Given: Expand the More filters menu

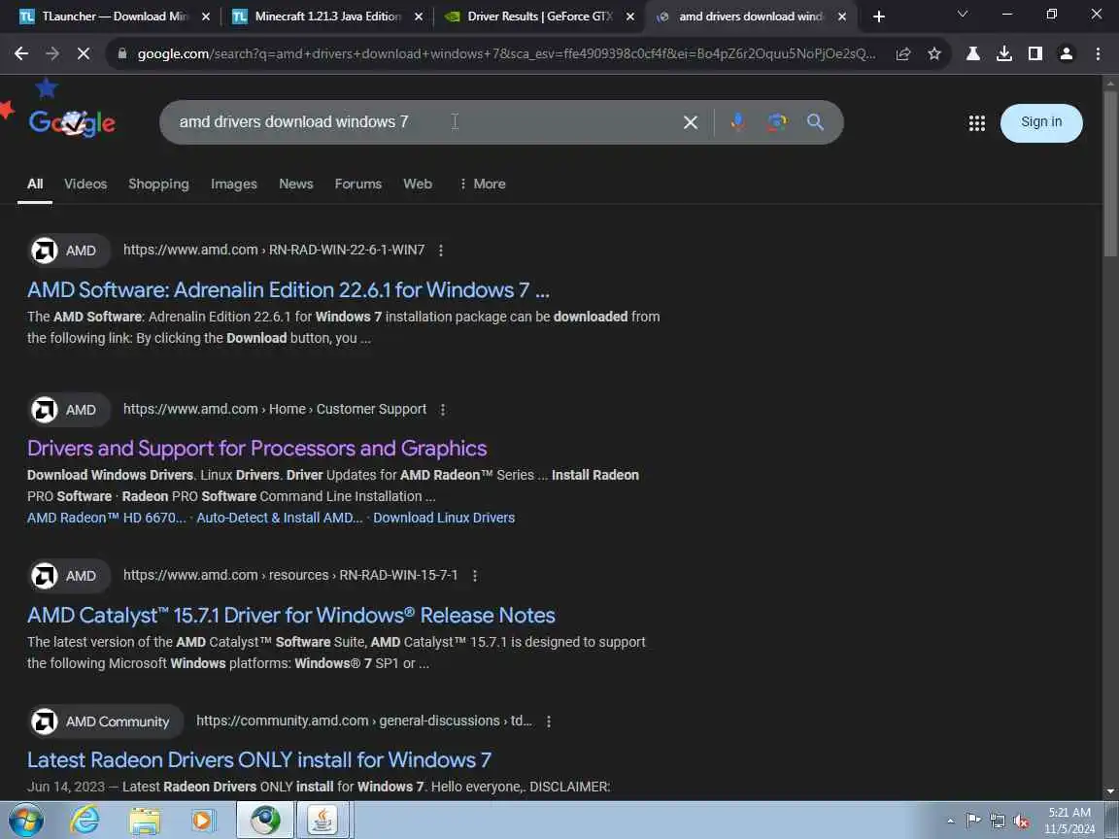Looking at the screenshot, I should coord(483,185).
